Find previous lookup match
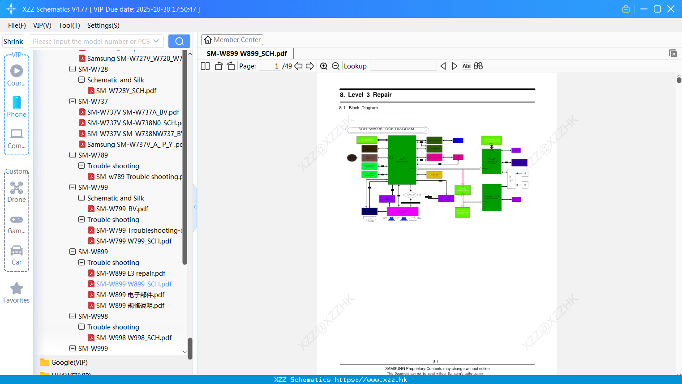 click(x=443, y=66)
